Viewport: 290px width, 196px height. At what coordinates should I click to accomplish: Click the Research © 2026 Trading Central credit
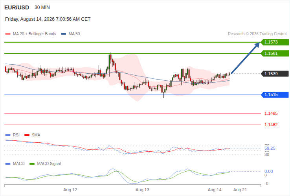tap(257, 34)
